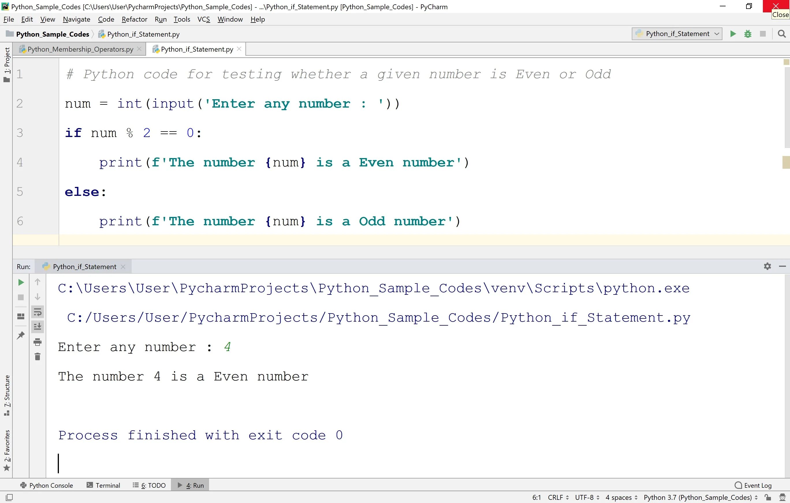Select the Python_if_Statement run configuration dropdown
Screen dimensions: 790x503
pos(676,33)
